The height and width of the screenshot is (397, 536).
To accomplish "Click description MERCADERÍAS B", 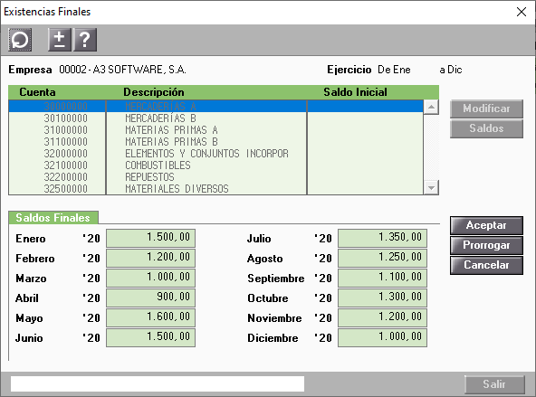I will 160,118.
